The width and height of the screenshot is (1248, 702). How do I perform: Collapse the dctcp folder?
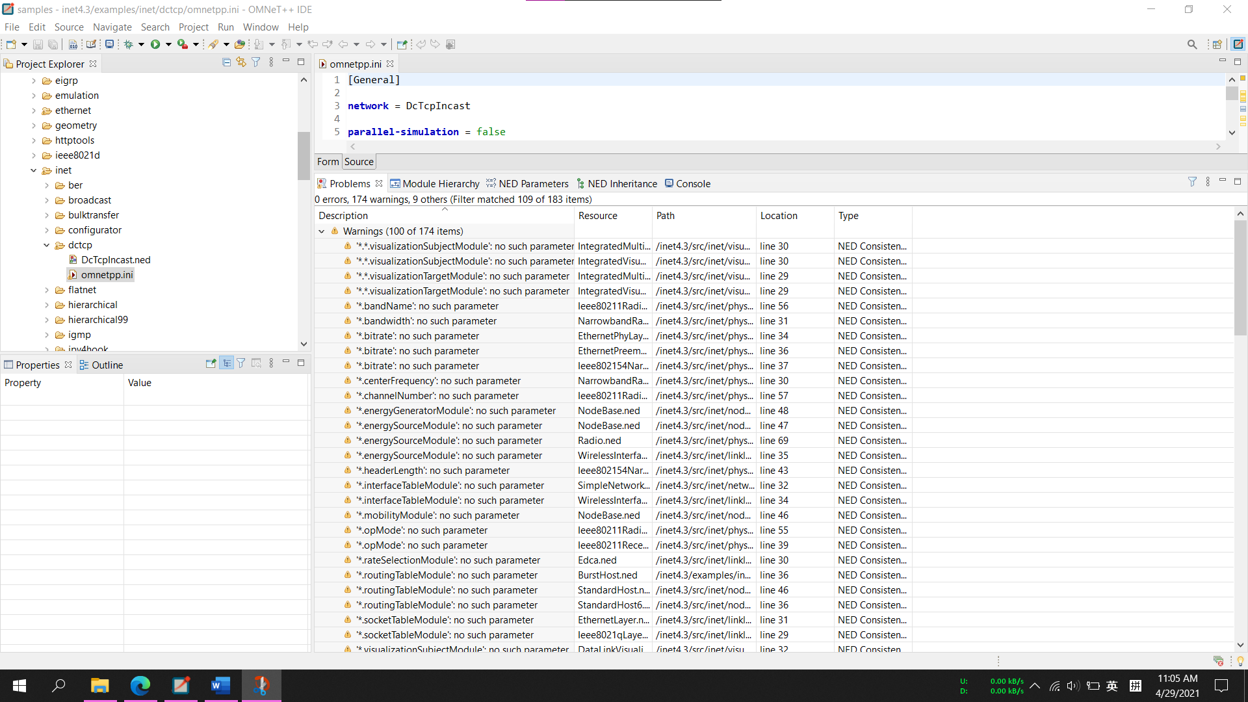47,245
